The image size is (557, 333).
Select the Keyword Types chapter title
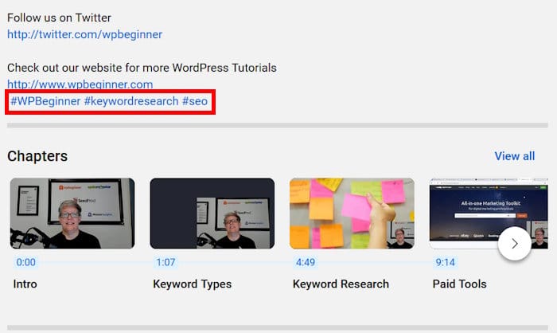(x=193, y=284)
